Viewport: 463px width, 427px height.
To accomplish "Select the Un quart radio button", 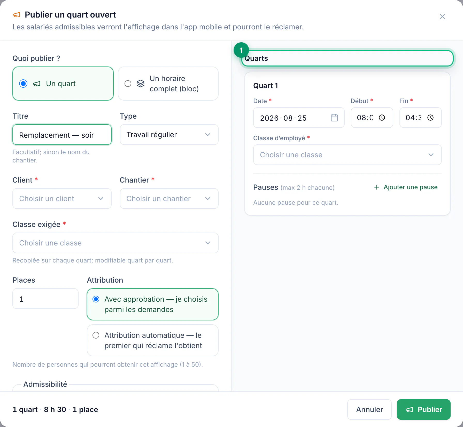I will pos(23,84).
